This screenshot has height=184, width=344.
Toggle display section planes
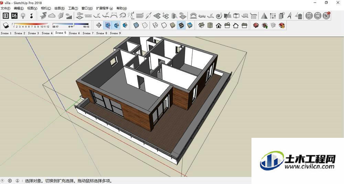[x=107, y=25]
